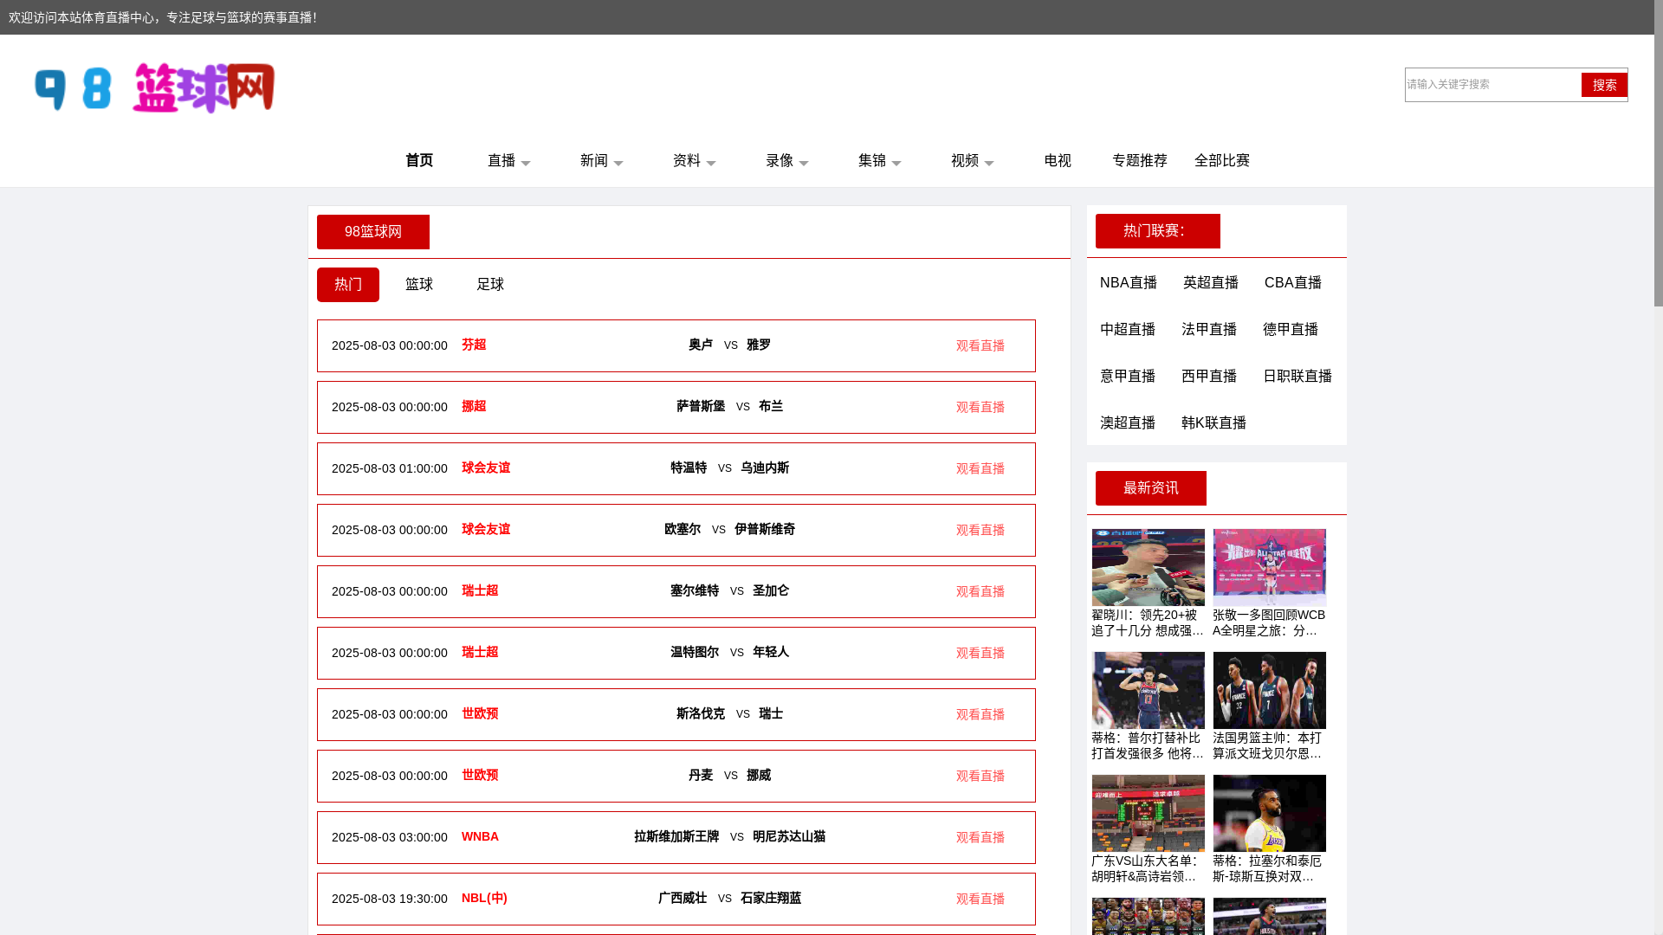Open 中超直播 league link
The image size is (1663, 935).
point(1128,330)
